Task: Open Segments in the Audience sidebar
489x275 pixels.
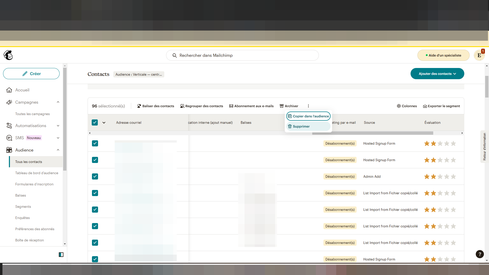Action: [23, 207]
